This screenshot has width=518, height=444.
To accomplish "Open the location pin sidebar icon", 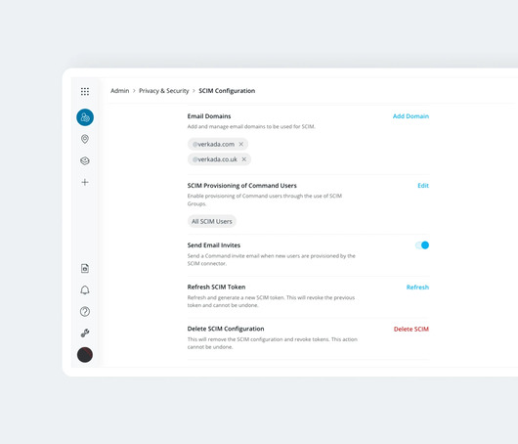I will click(85, 139).
